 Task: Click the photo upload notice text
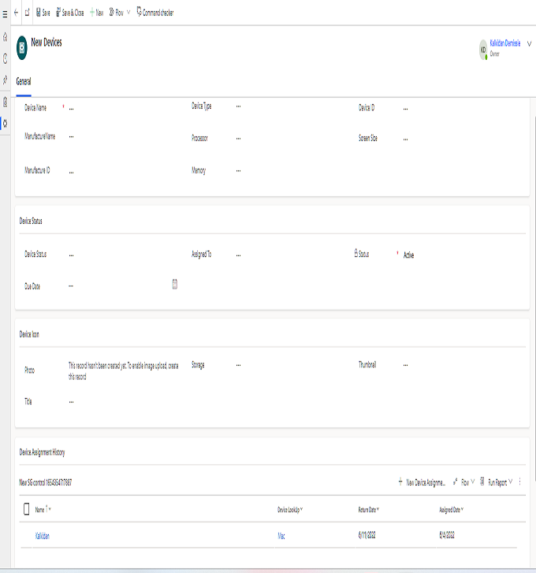tap(124, 371)
